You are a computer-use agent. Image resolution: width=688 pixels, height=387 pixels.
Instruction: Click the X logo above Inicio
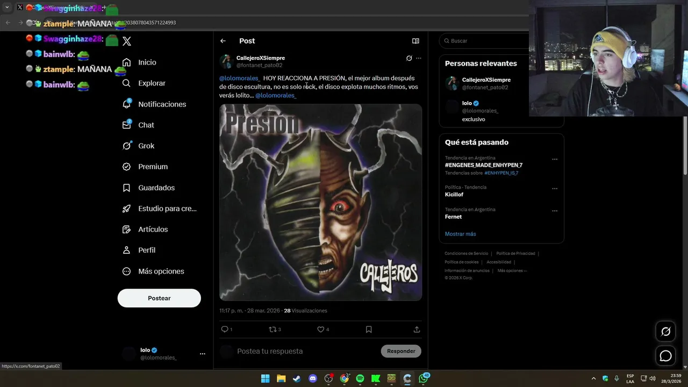[127, 41]
